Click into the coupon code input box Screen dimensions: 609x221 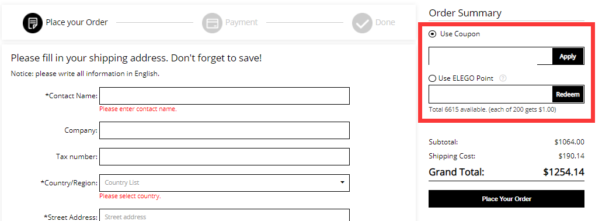(490, 56)
